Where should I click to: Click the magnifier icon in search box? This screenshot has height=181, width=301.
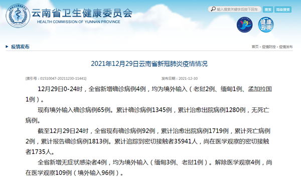coord(213,9)
